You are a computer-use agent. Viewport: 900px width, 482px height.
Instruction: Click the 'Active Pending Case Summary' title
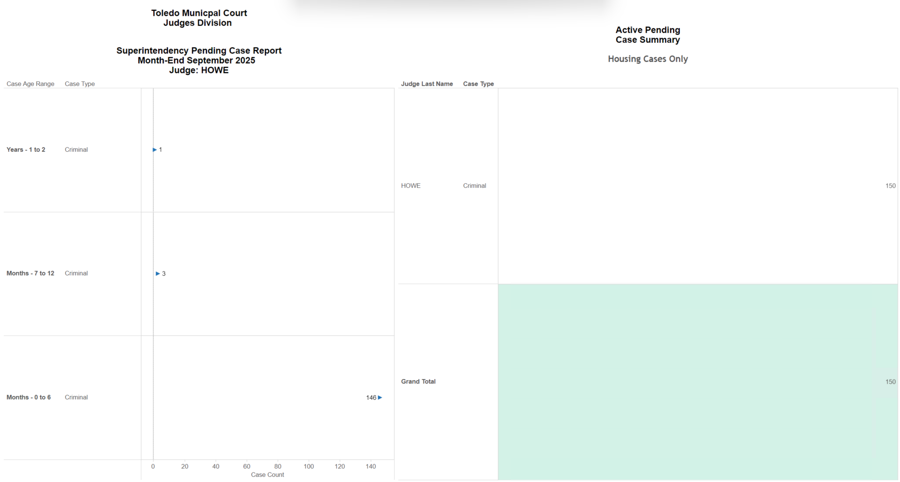click(x=648, y=35)
